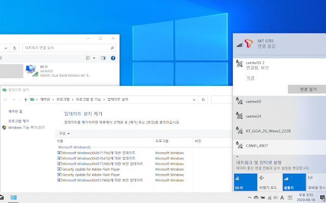Viewport: 326px width, 203px height.
Task: Show hidden icons in system tray
Action: [250, 197]
